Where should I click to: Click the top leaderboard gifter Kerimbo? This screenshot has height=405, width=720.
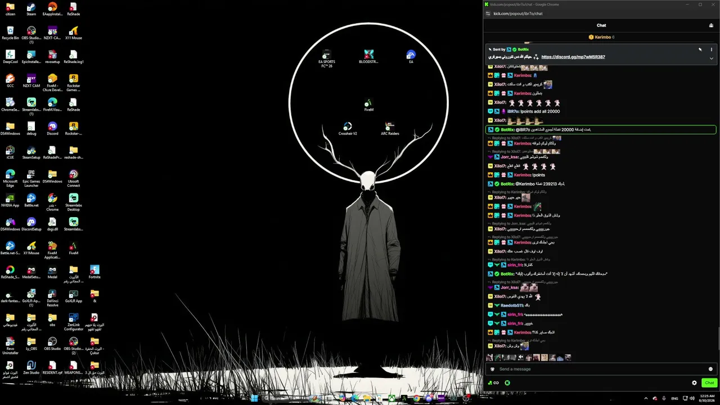[x=601, y=37]
